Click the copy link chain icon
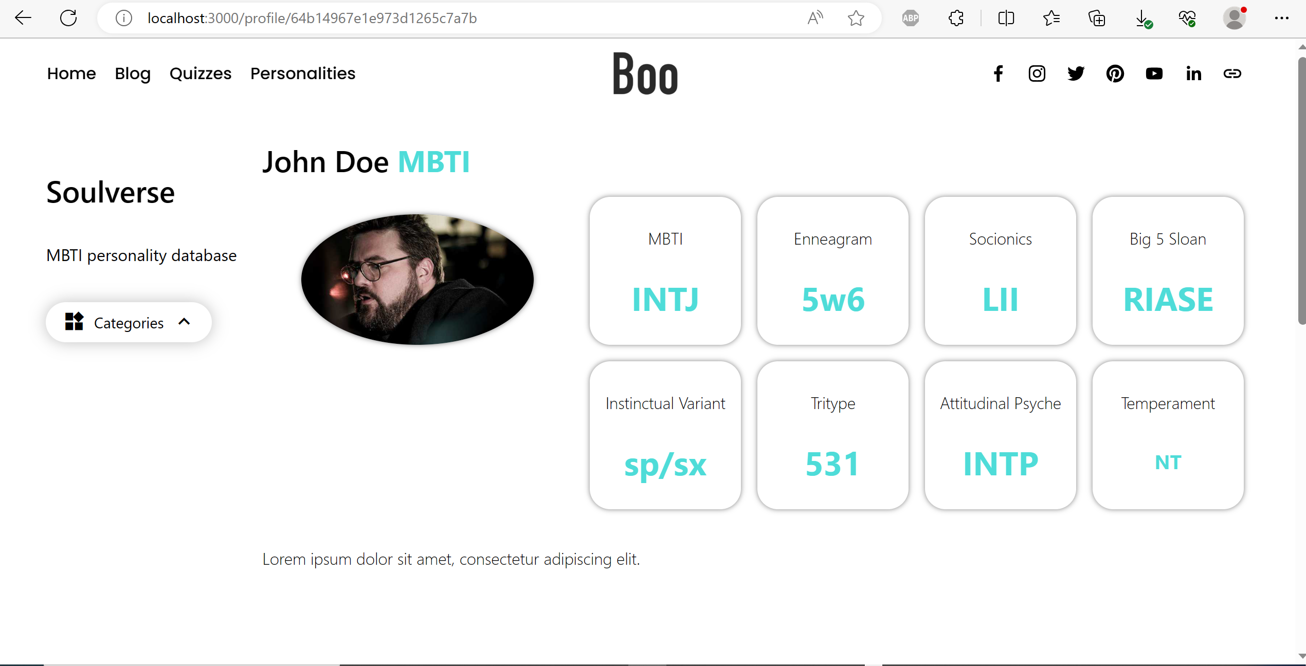The height and width of the screenshot is (666, 1306). pos(1232,73)
